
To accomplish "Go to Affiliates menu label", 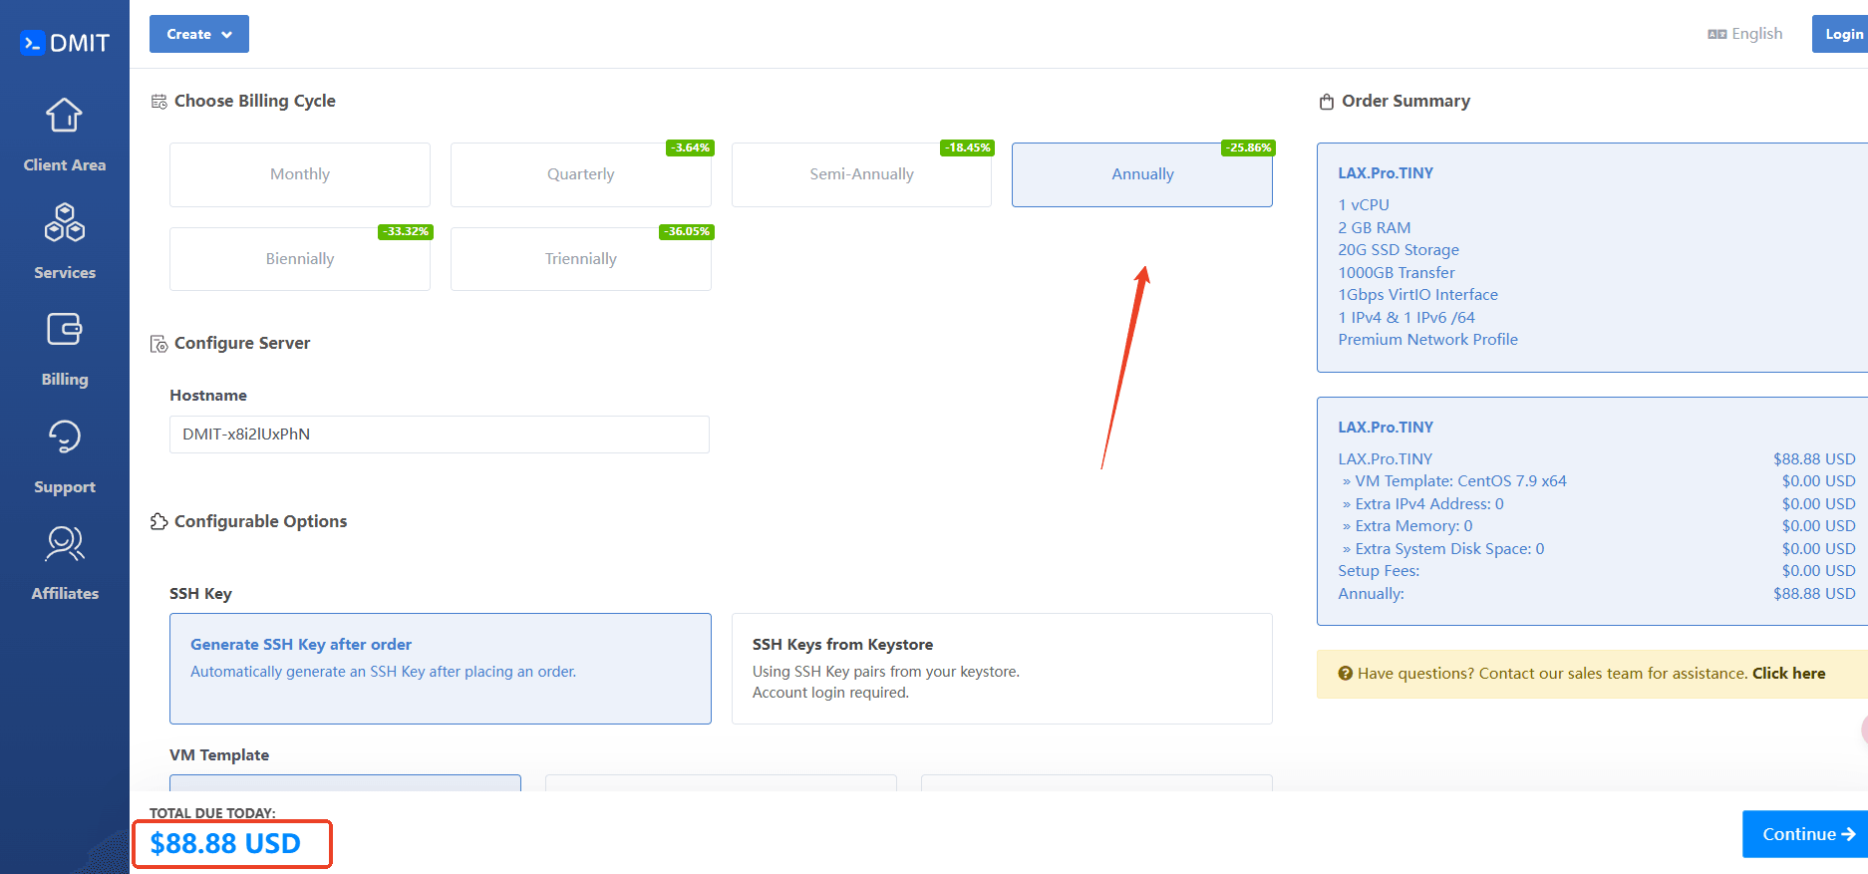I will 65,594.
